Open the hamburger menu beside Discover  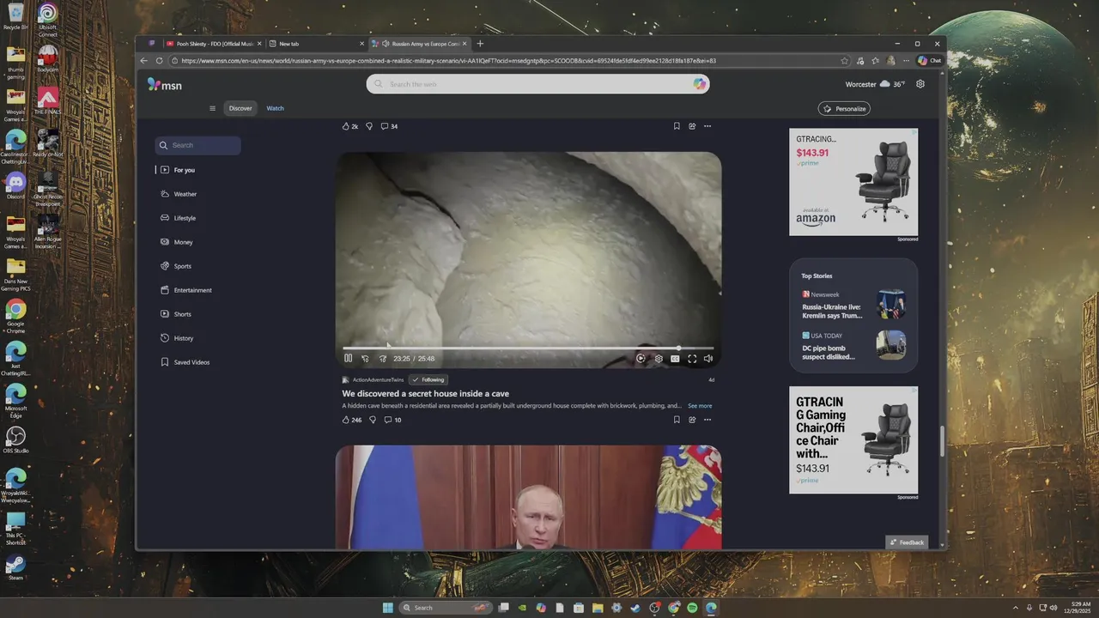pyautogui.click(x=212, y=108)
